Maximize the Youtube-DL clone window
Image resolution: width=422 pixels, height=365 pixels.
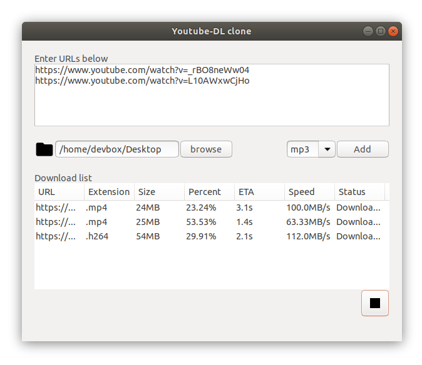point(381,31)
